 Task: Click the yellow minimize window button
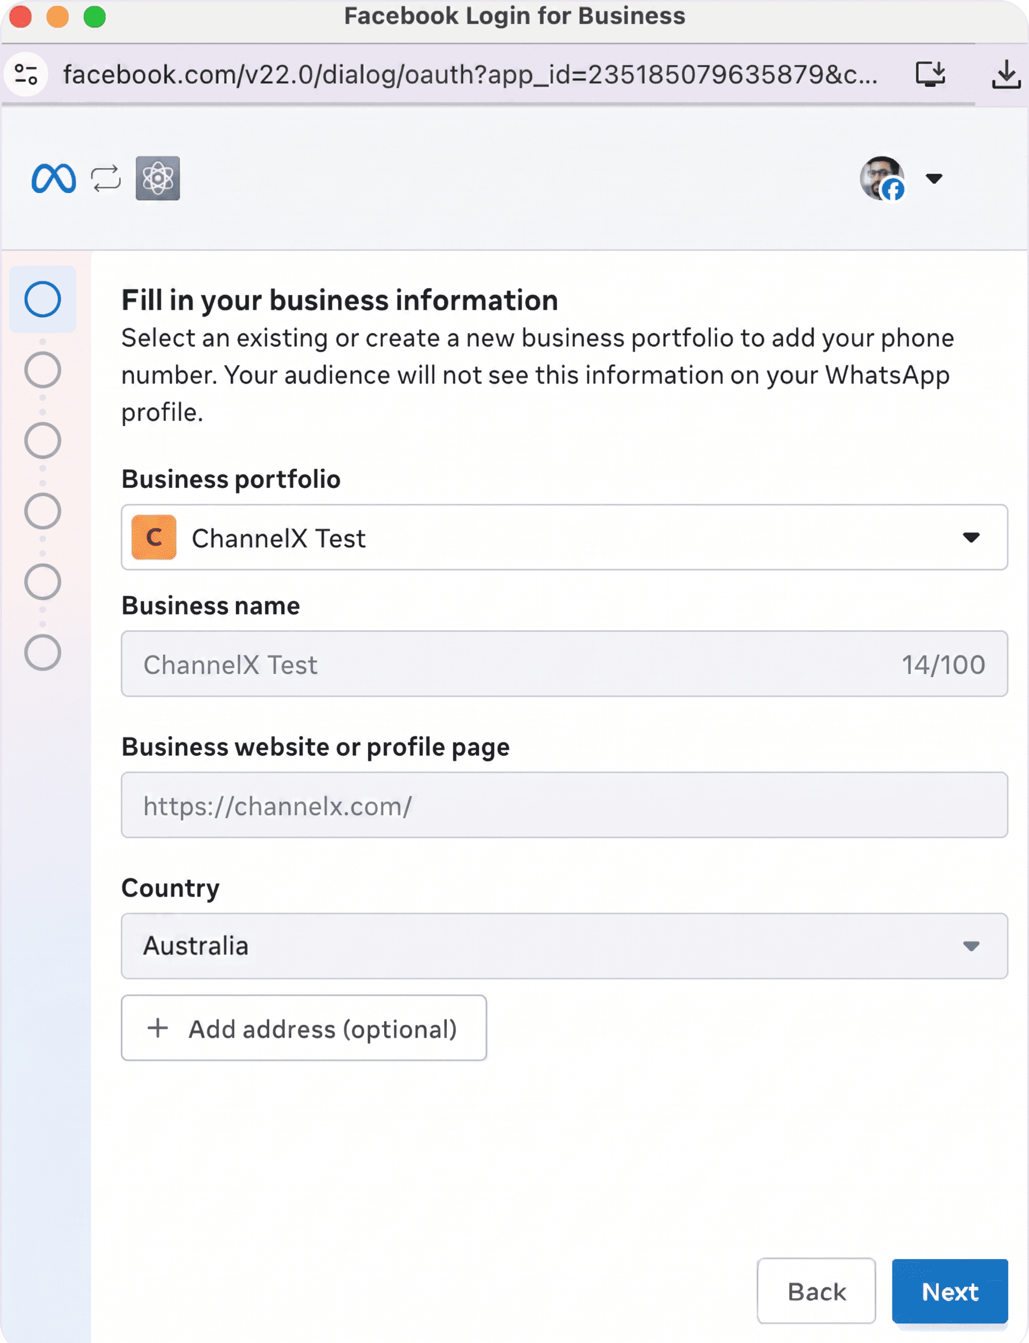[57, 17]
